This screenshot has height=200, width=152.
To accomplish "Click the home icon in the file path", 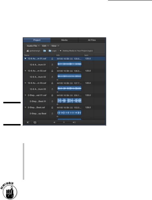I will click(x=28, y=51).
